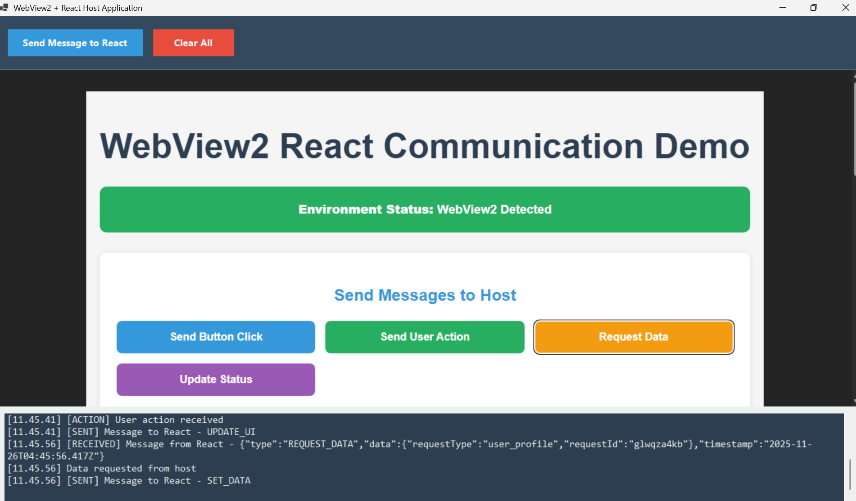Restore down the application window
Viewport: 856px width, 501px height.
(814, 8)
